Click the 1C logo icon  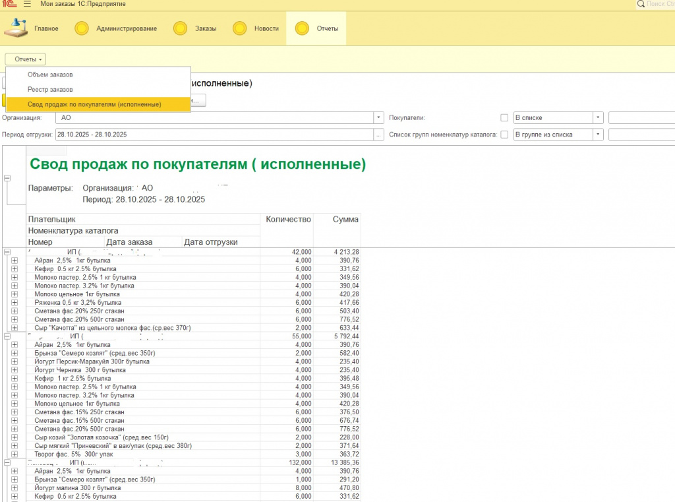[x=9, y=5]
